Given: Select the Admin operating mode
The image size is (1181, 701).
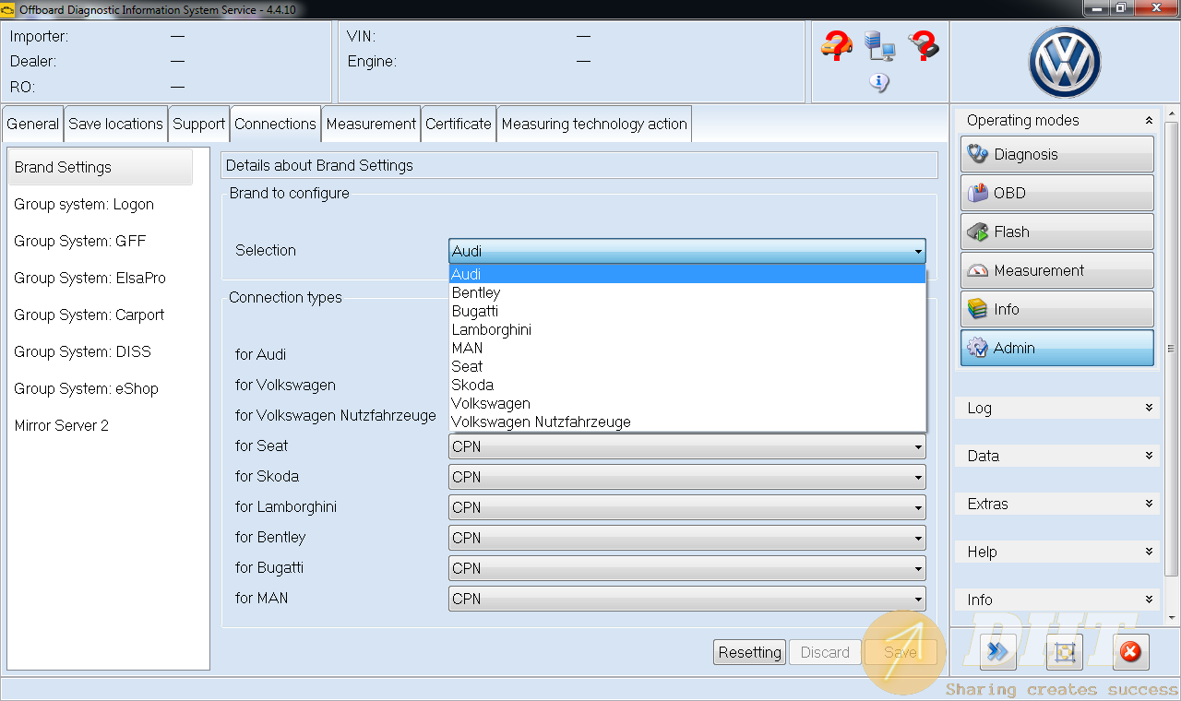Looking at the screenshot, I should tap(1057, 348).
